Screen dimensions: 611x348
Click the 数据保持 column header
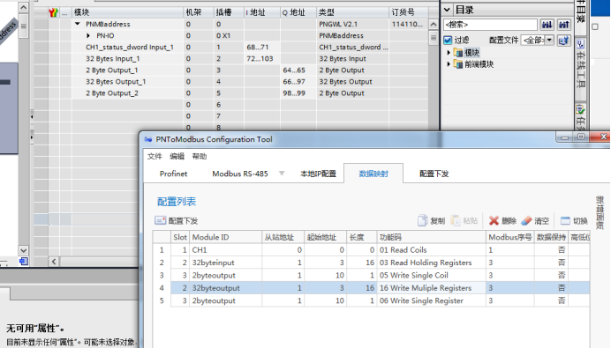coord(551,237)
